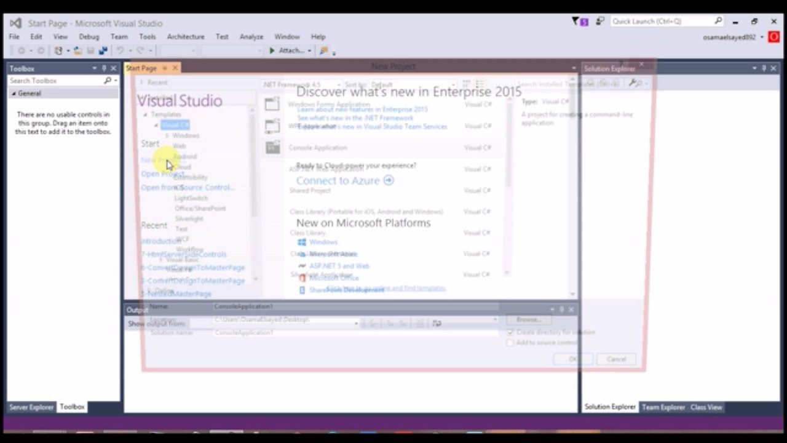Open the user account osamaelsayed892 dropdown
The image size is (787, 443).
pyautogui.click(x=762, y=37)
